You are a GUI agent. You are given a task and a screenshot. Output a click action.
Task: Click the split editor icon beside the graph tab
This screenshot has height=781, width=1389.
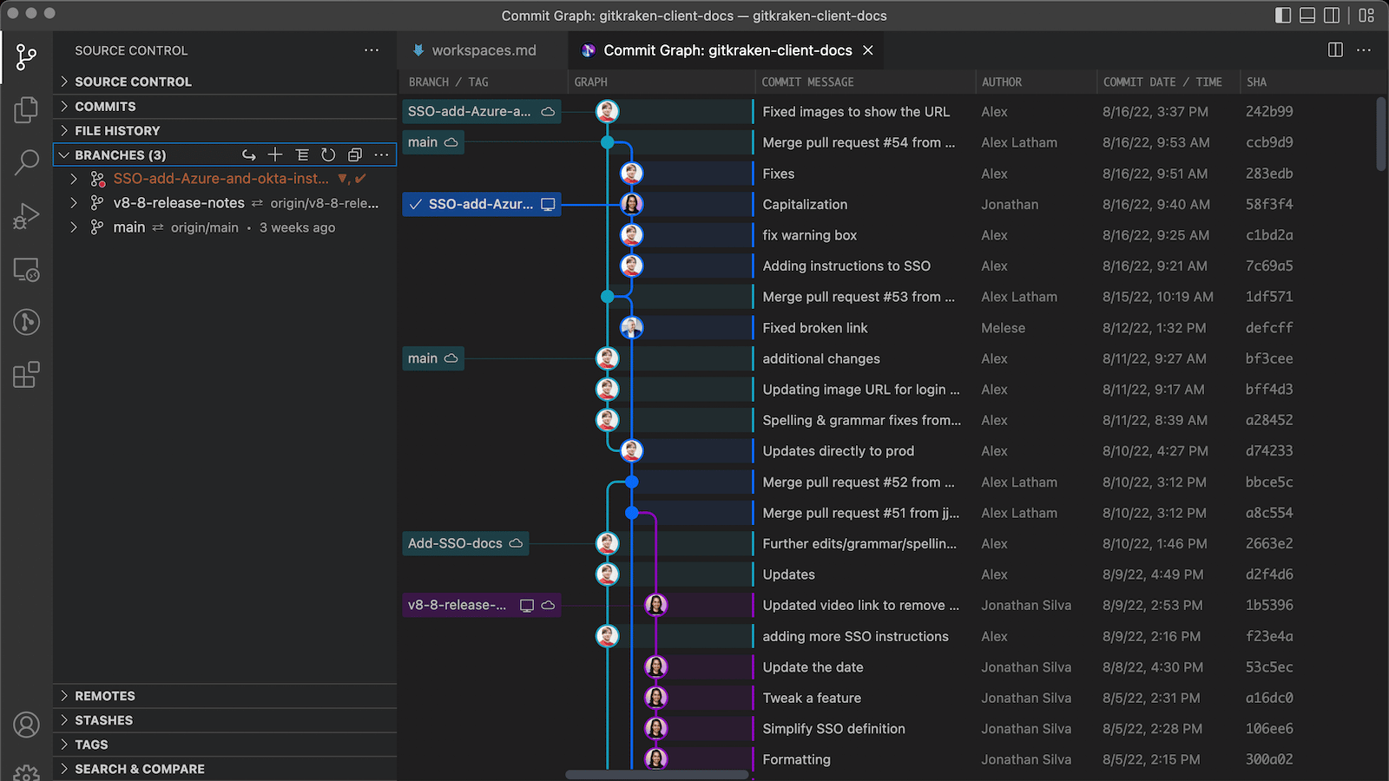(x=1334, y=49)
